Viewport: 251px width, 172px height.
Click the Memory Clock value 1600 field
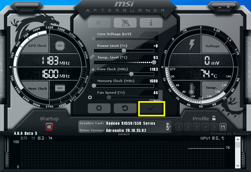click(153, 81)
